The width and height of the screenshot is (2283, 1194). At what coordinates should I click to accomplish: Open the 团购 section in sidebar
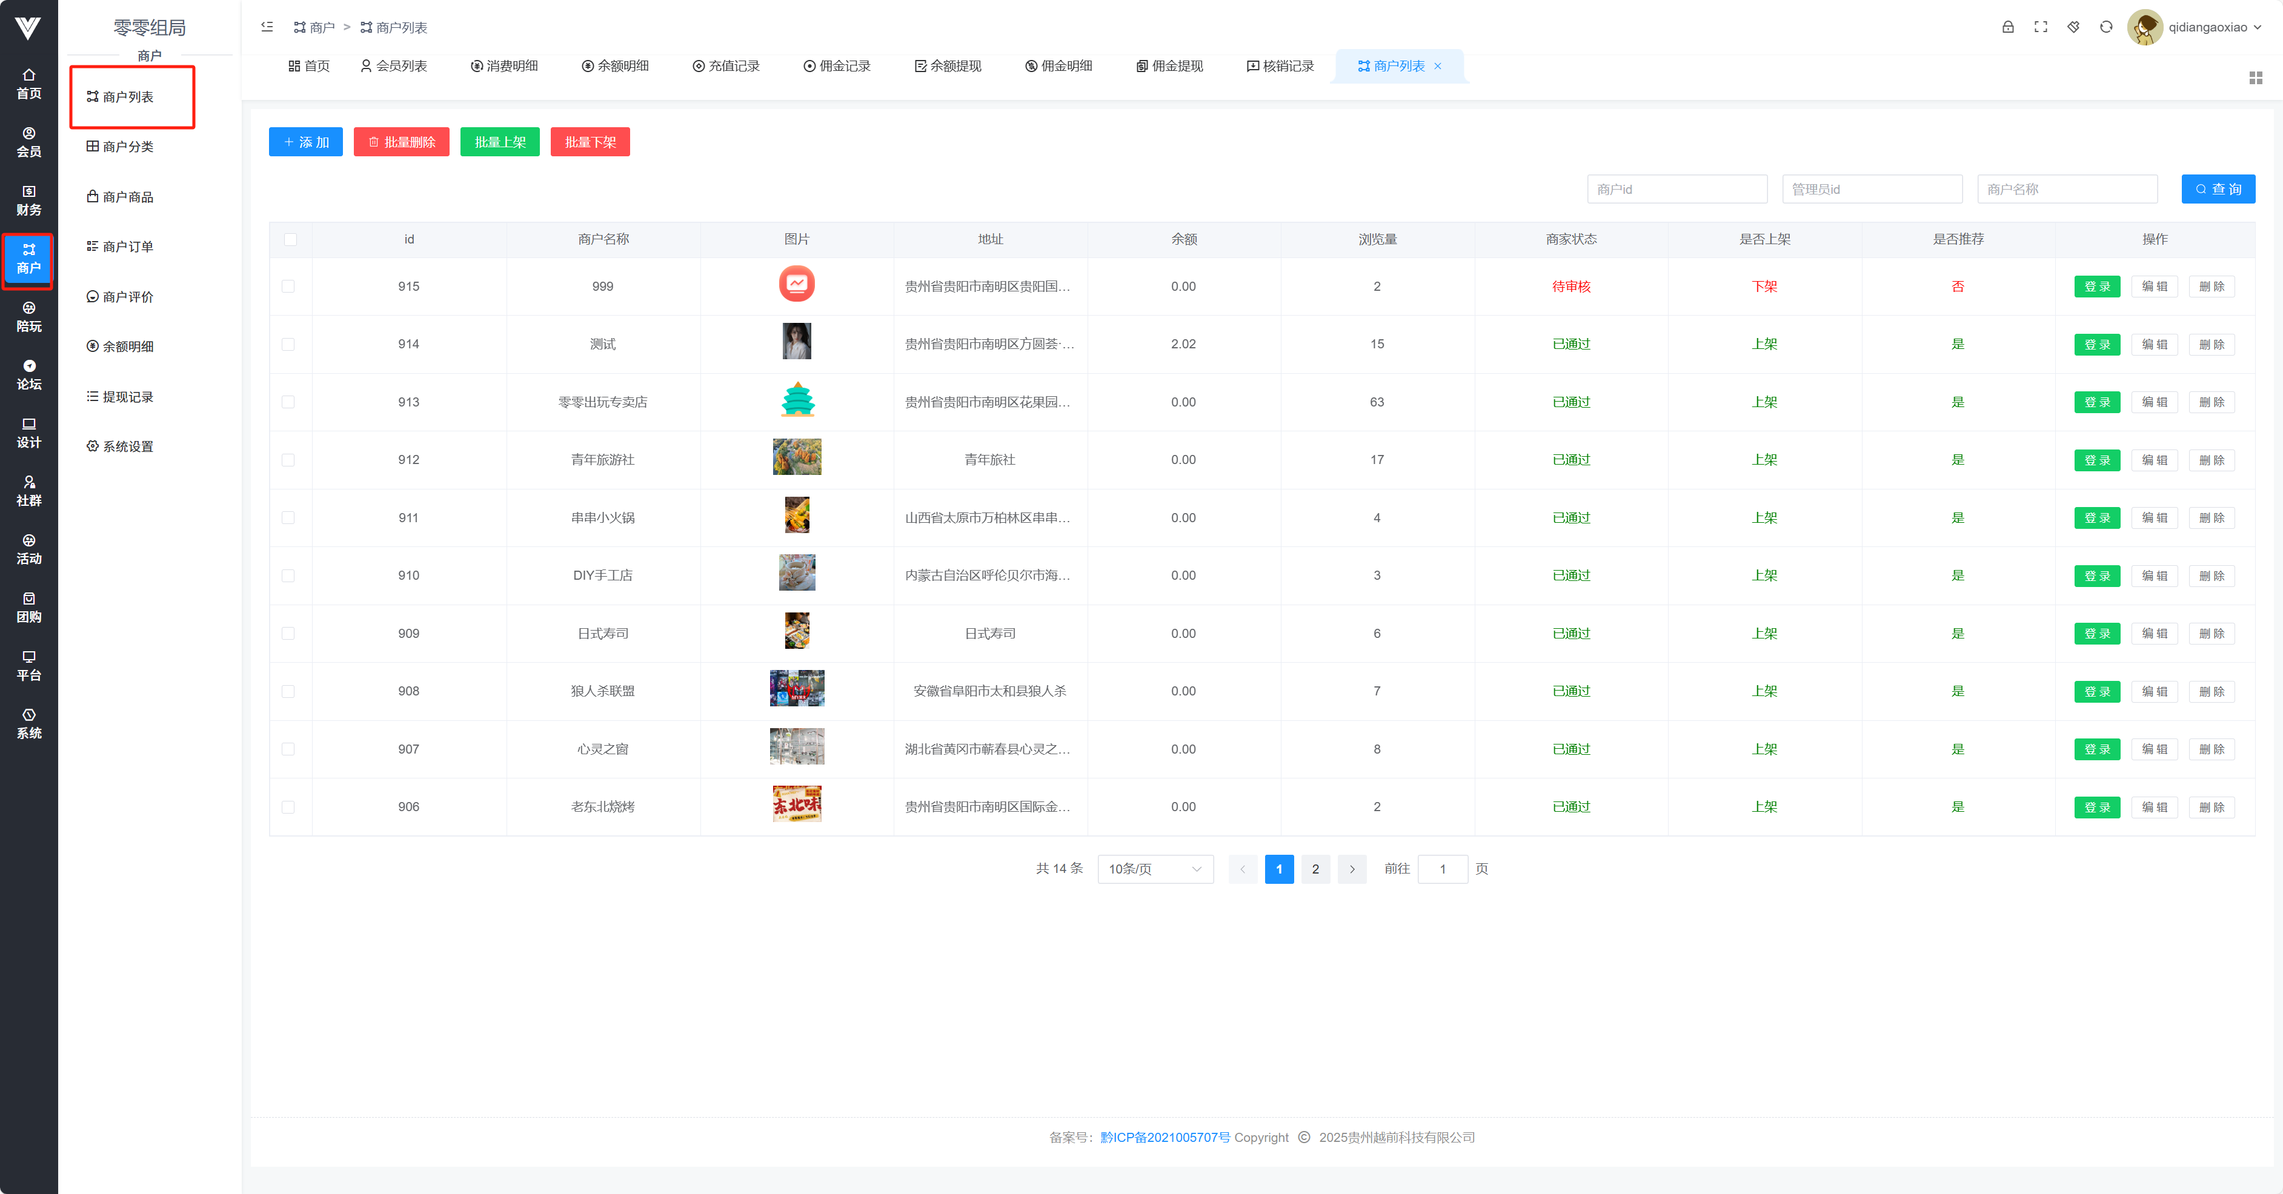[x=28, y=607]
